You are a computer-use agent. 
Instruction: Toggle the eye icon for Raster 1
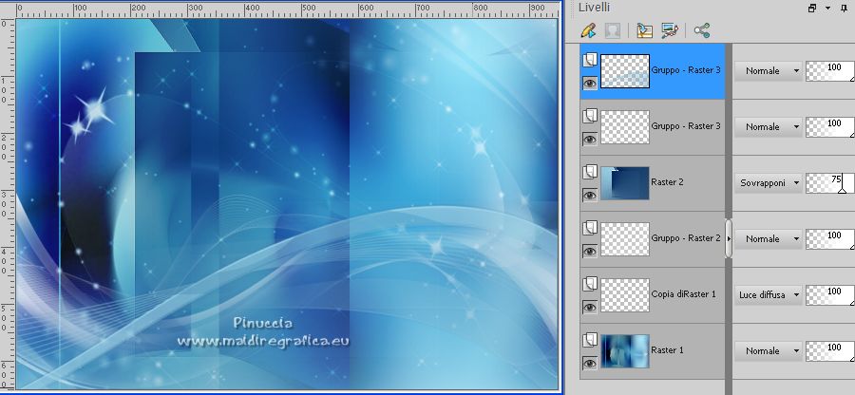click(x=590, y=364)
